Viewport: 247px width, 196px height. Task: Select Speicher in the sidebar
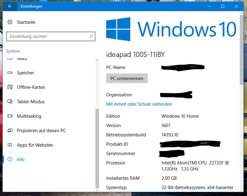[x=25, y=73]
